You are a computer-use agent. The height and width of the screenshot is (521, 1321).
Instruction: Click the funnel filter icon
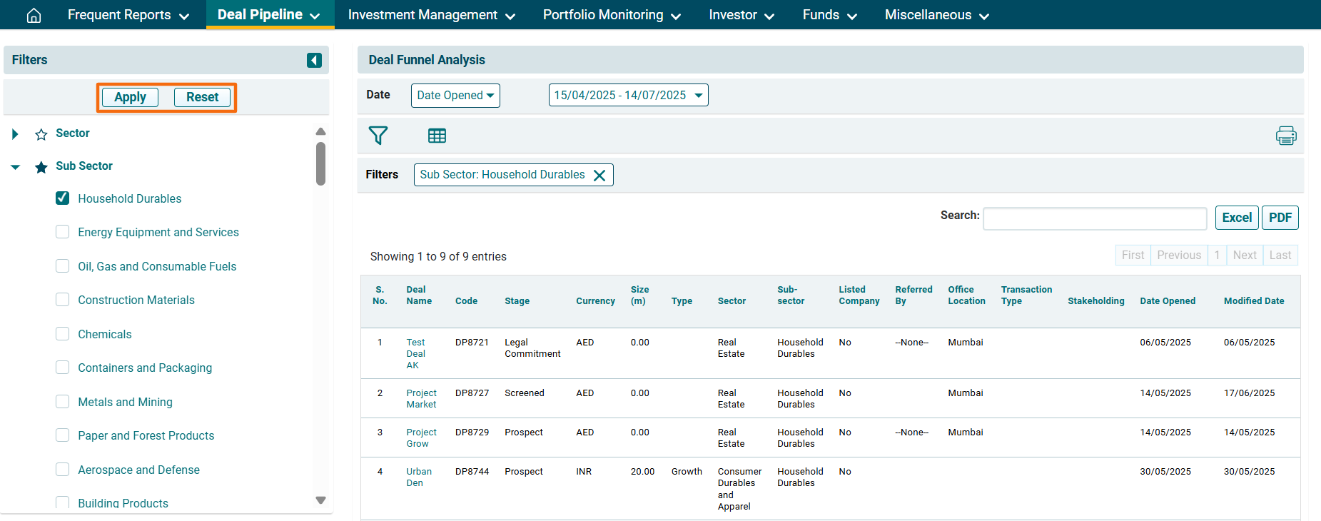point(378,136)
